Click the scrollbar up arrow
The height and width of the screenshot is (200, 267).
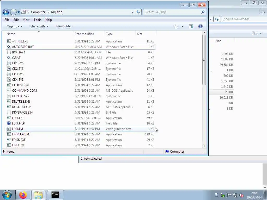[x=204, y=33]
